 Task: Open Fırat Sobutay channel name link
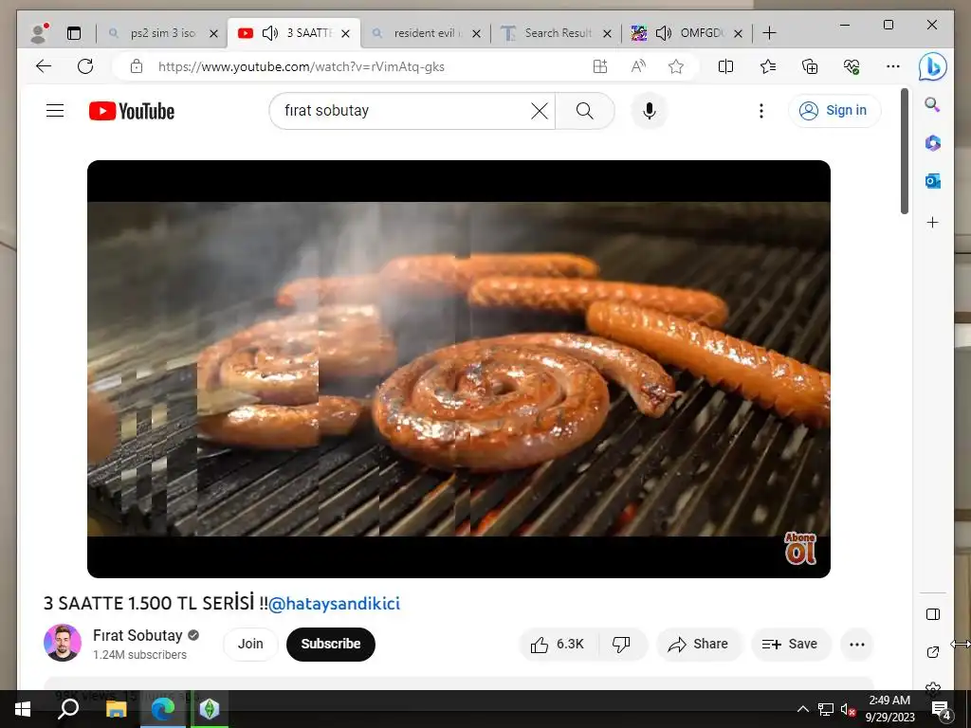(x=137, y=636)
